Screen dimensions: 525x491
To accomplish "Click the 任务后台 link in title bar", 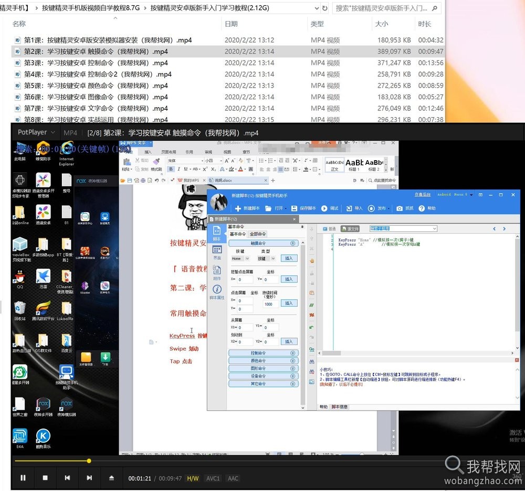I will point(423,194).
